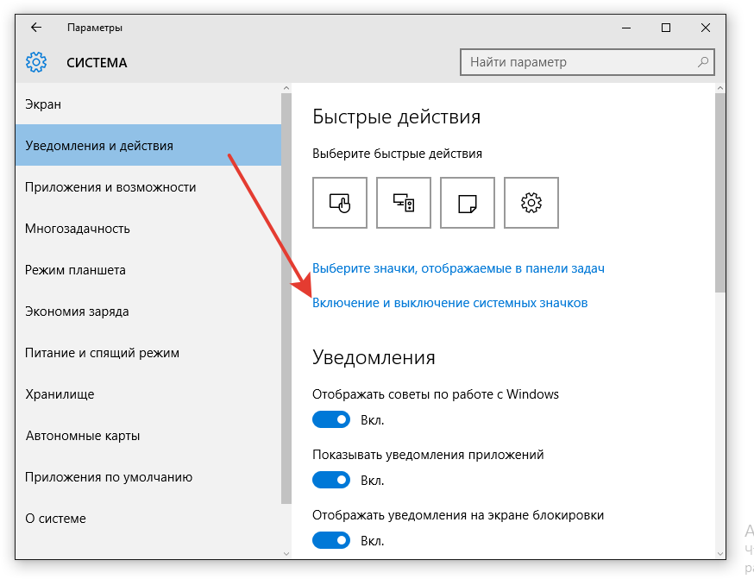Click the sidebar scrollbar up arrow
The image size is (754, 579).
tap(286, 88)
